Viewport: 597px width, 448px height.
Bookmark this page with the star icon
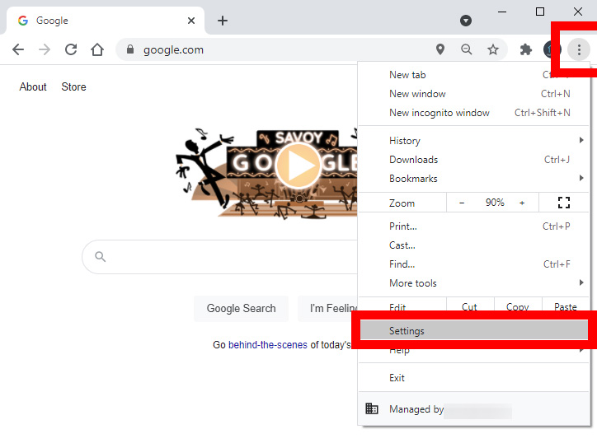[493, 49]
